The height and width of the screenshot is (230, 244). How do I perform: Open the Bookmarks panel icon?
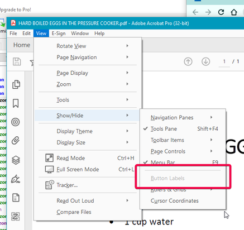[16, 103]
